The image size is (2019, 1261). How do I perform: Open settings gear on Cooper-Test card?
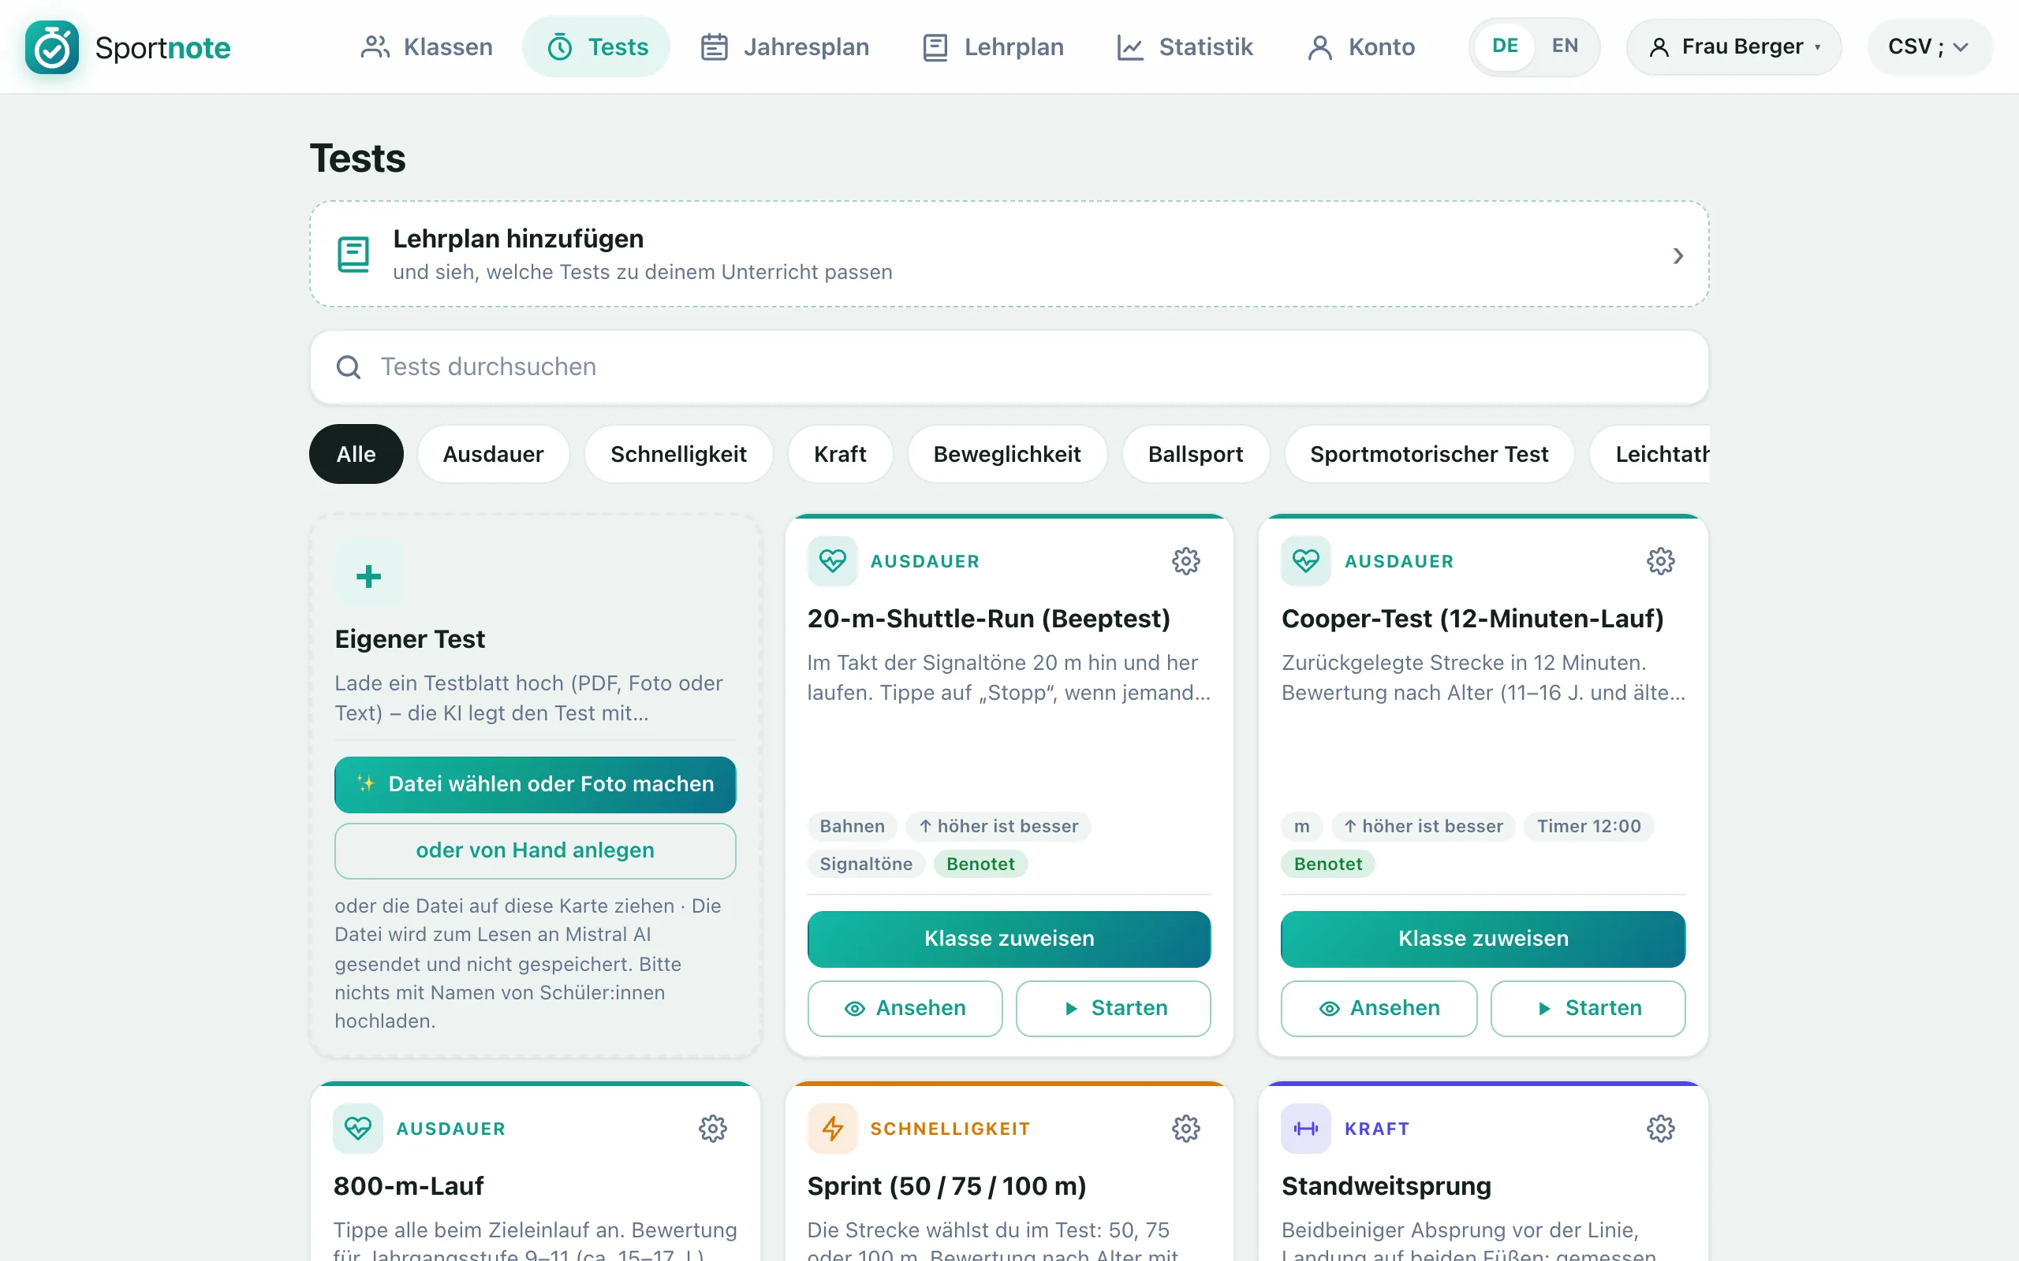tap(1660, 561)
